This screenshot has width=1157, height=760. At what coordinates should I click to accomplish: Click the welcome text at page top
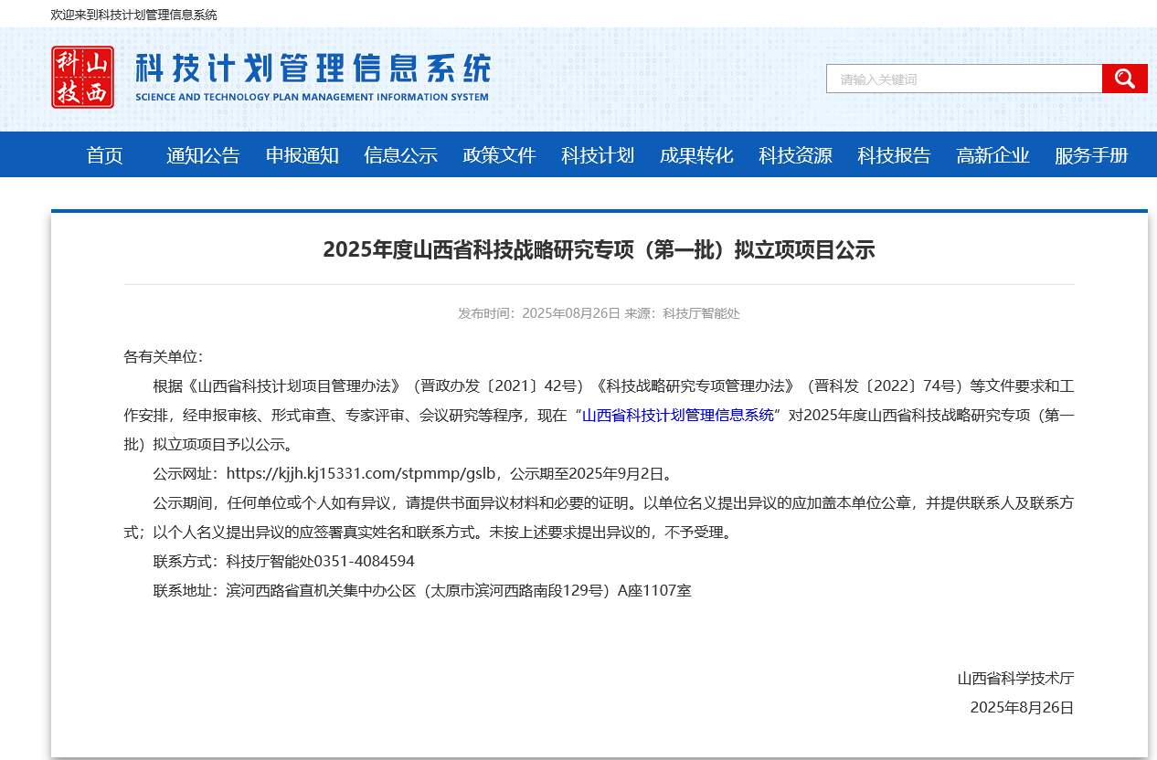(x=134, y=15)
